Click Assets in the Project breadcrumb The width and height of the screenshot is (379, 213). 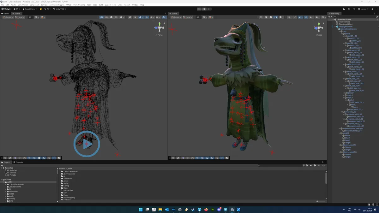pyautogui.click(x=62, y=169)
